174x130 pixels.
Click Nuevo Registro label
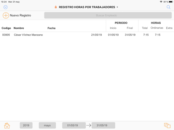pos(20,15)
